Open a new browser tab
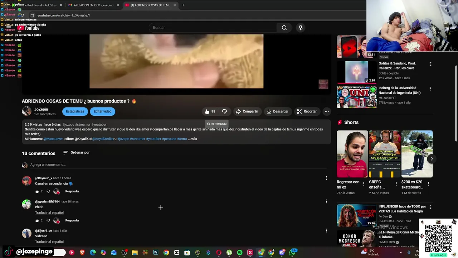Viewport: 458px width, 258px height. point(183,5)
